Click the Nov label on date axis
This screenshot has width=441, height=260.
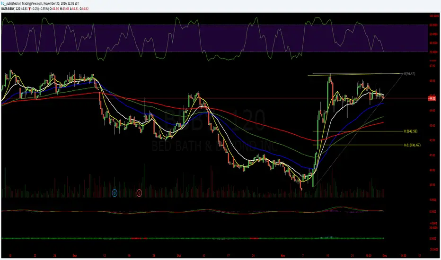[x=282, y=256]
